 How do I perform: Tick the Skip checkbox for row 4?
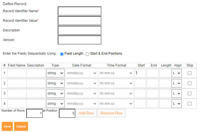(x=189, y=104)
